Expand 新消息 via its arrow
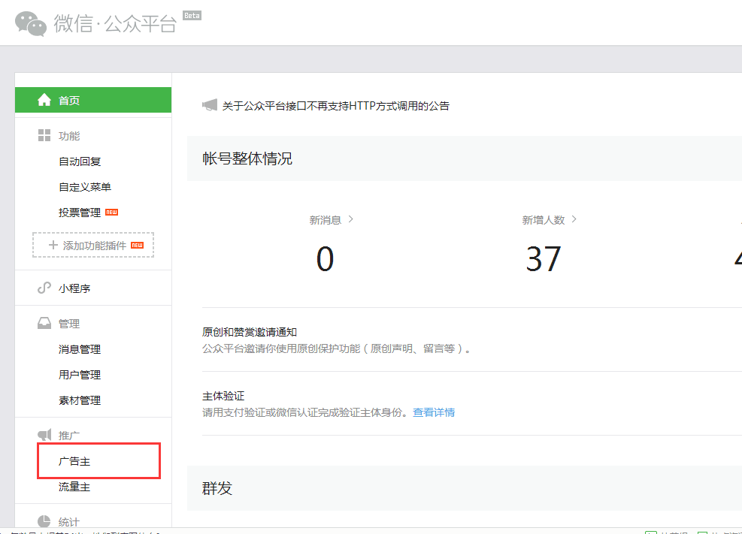Screen dimensions: 742x534 pyautogui.click(x=350, y=219)
